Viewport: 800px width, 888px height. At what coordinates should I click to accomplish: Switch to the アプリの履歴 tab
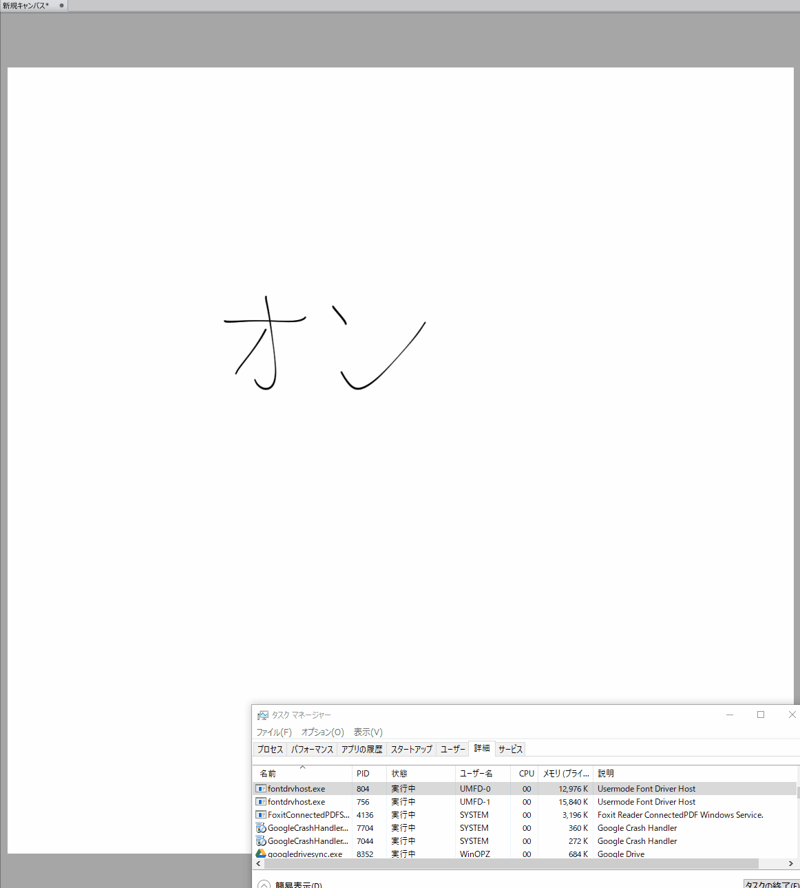[x=361, y=749]
